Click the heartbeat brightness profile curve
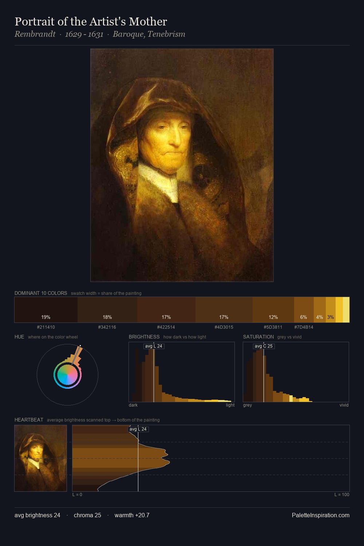Image resolution: width=364 pixels, height=546 pixels. point(121,458)
